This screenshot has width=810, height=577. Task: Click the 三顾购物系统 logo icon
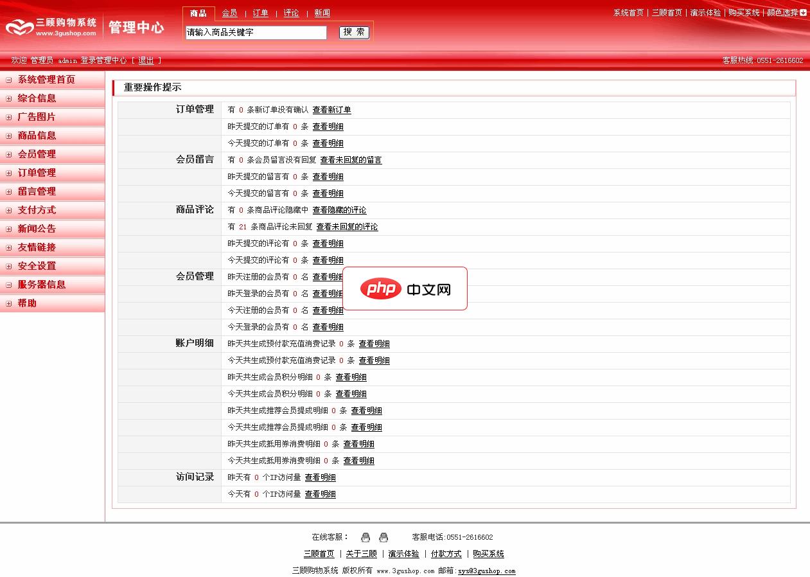19,27
